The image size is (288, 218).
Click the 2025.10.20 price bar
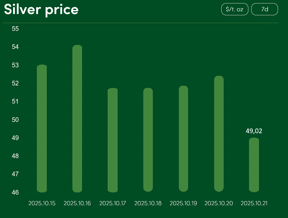pos(219,133)
